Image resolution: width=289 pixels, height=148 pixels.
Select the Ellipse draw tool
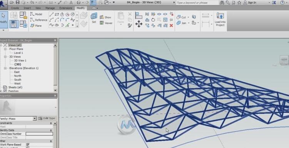coord(57,25)
